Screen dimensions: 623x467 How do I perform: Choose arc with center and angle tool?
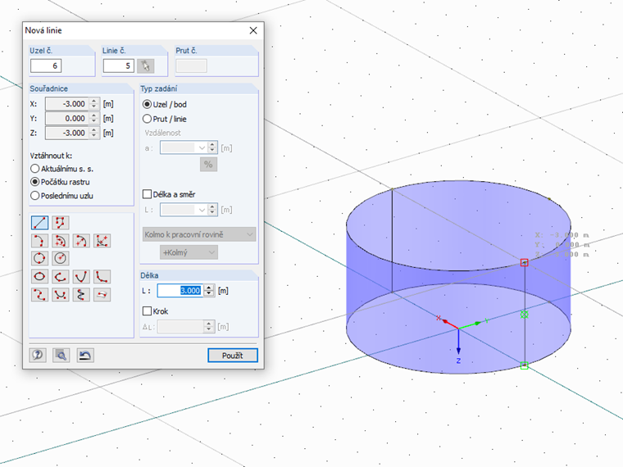coord(60,241)
